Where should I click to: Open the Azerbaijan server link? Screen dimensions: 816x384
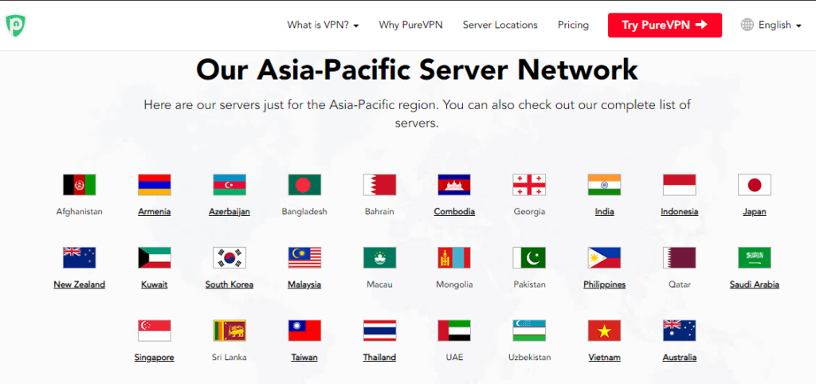point(229,212)
